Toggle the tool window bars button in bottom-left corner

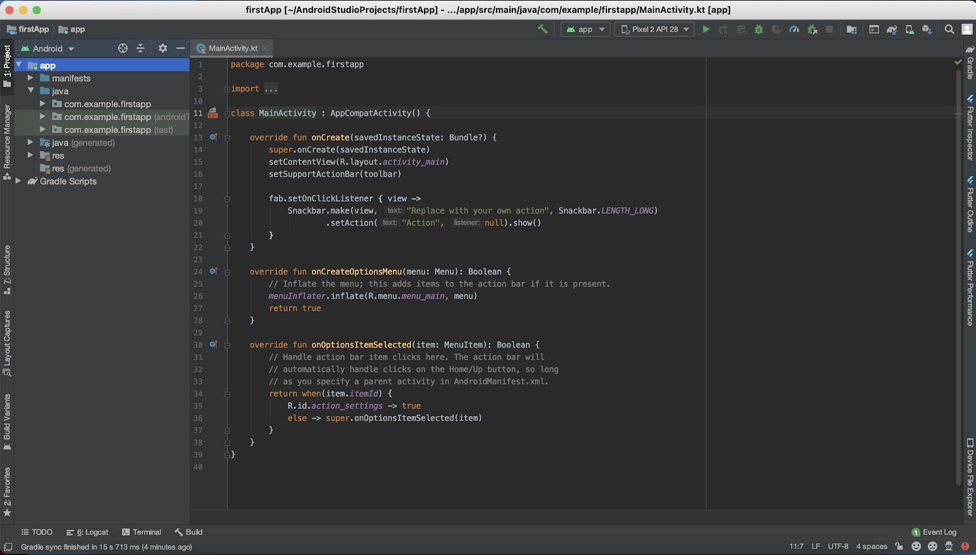(x=8, y=546)
